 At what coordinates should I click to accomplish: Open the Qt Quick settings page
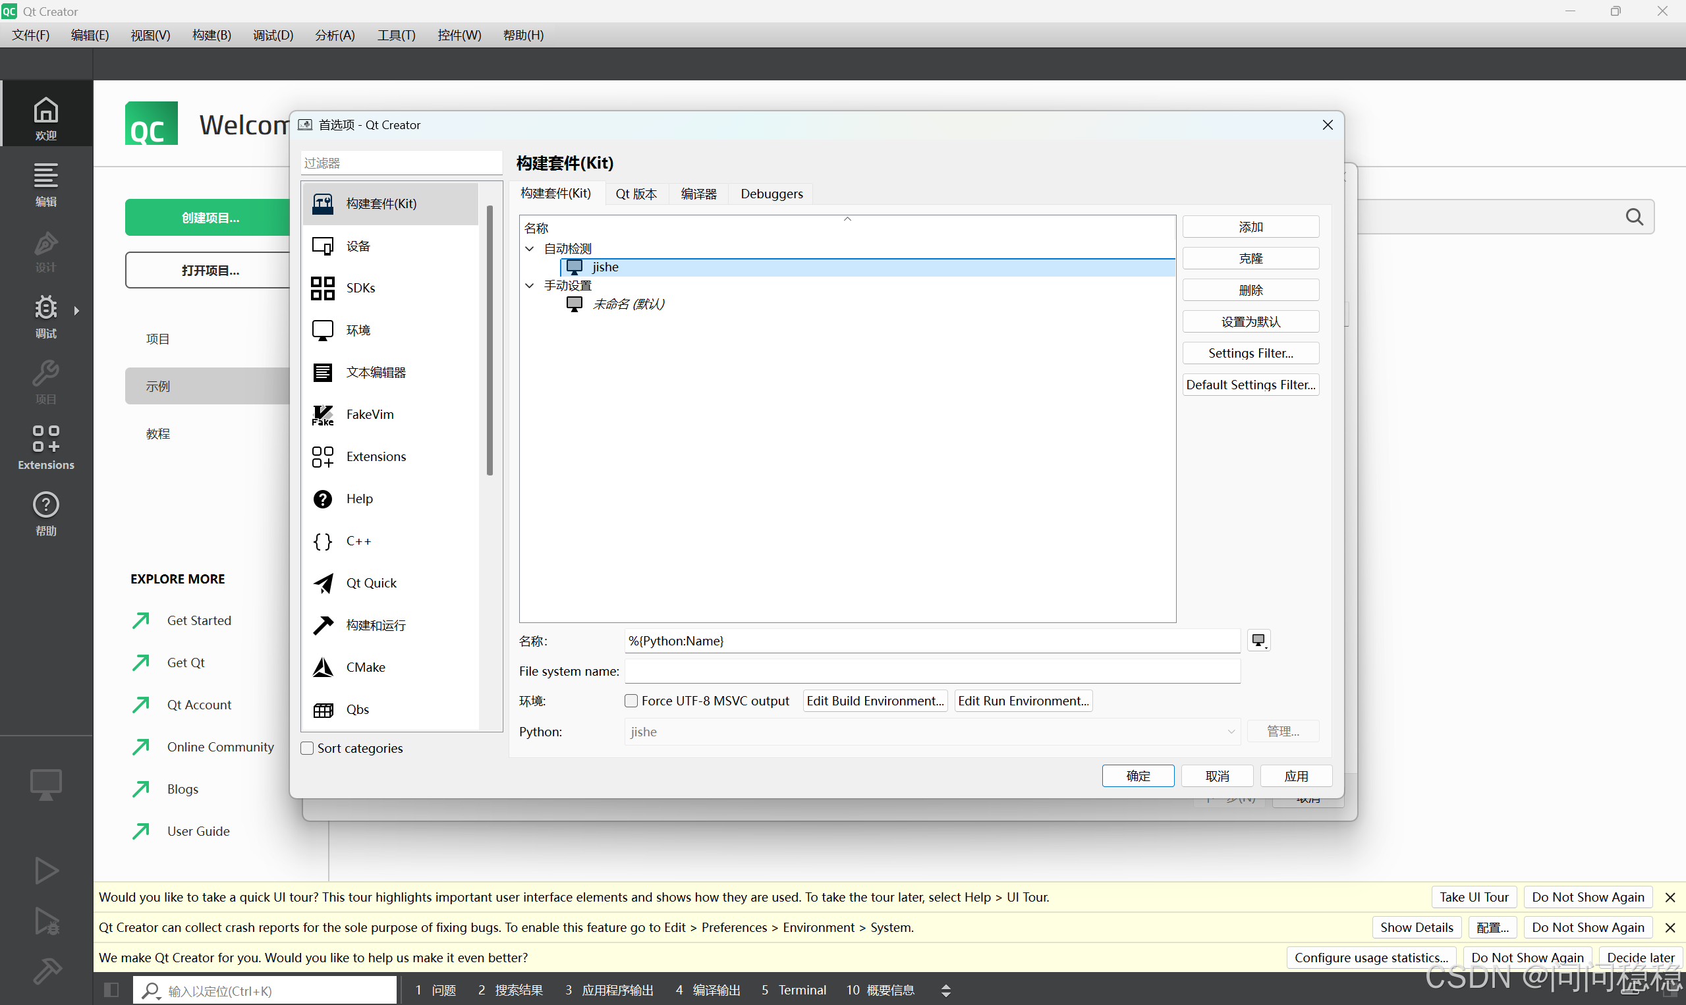pyautogui.click(x=370, y=582)
